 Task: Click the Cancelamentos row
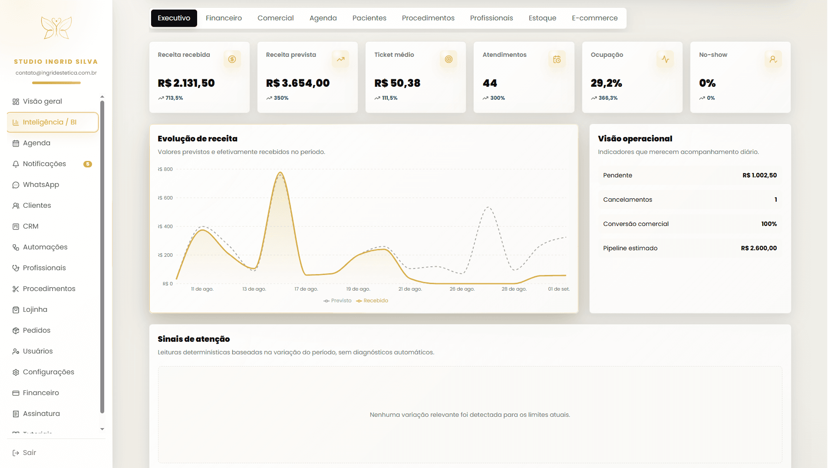(690, 200)
